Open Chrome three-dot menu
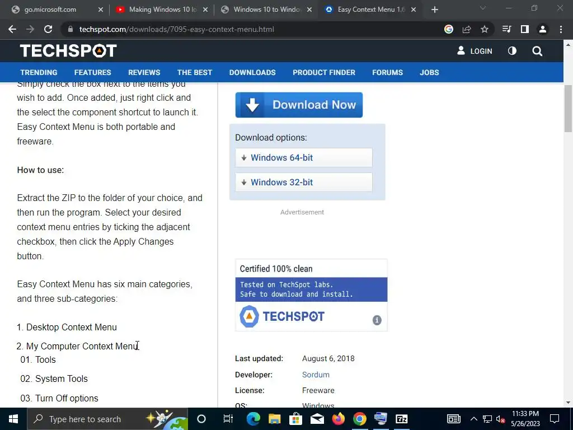 pos(561,29)
